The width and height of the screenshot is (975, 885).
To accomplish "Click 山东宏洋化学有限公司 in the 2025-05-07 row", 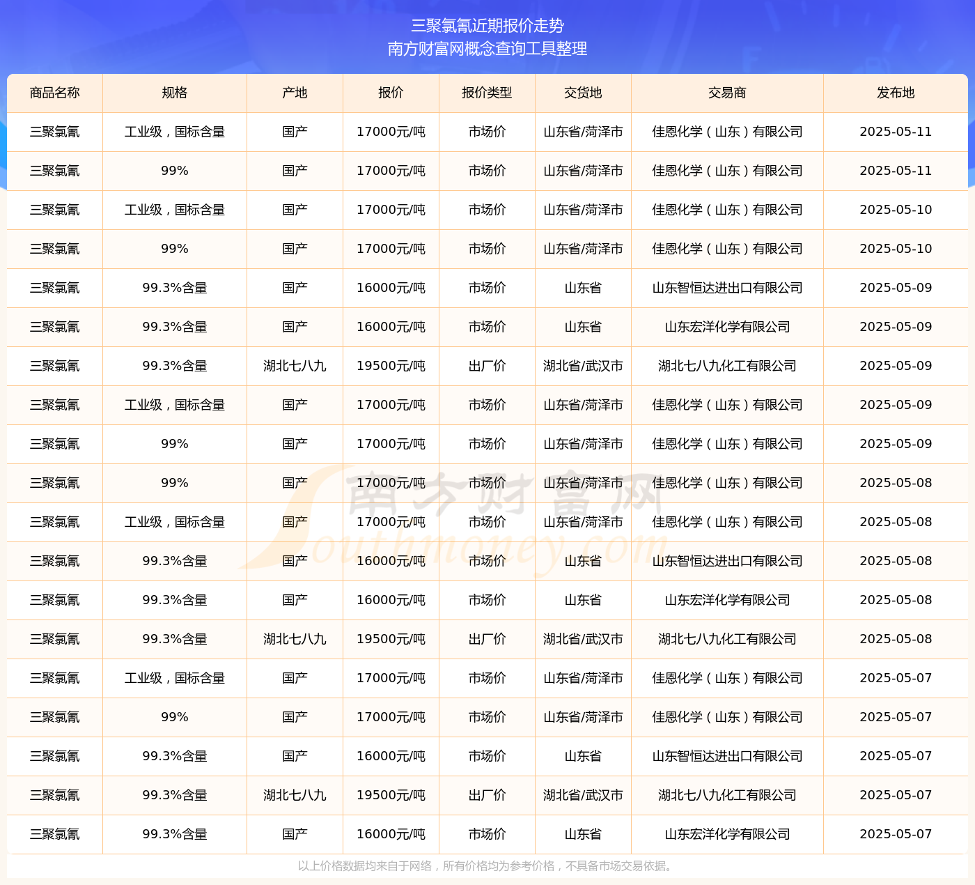I will pos(727,834).
